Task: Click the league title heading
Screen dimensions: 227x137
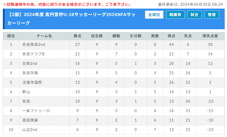Action: (71, 19)
